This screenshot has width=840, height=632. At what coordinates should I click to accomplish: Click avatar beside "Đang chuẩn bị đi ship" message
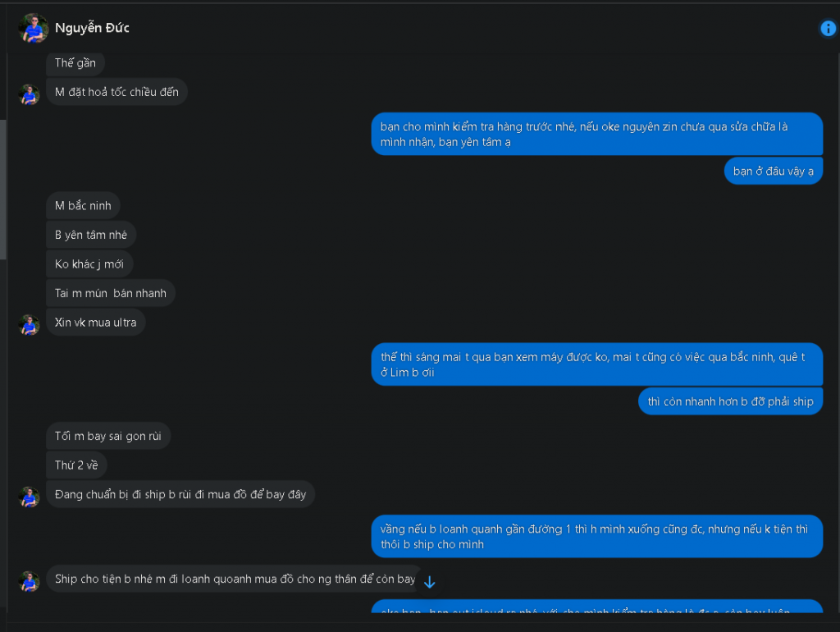coord(30,497)
